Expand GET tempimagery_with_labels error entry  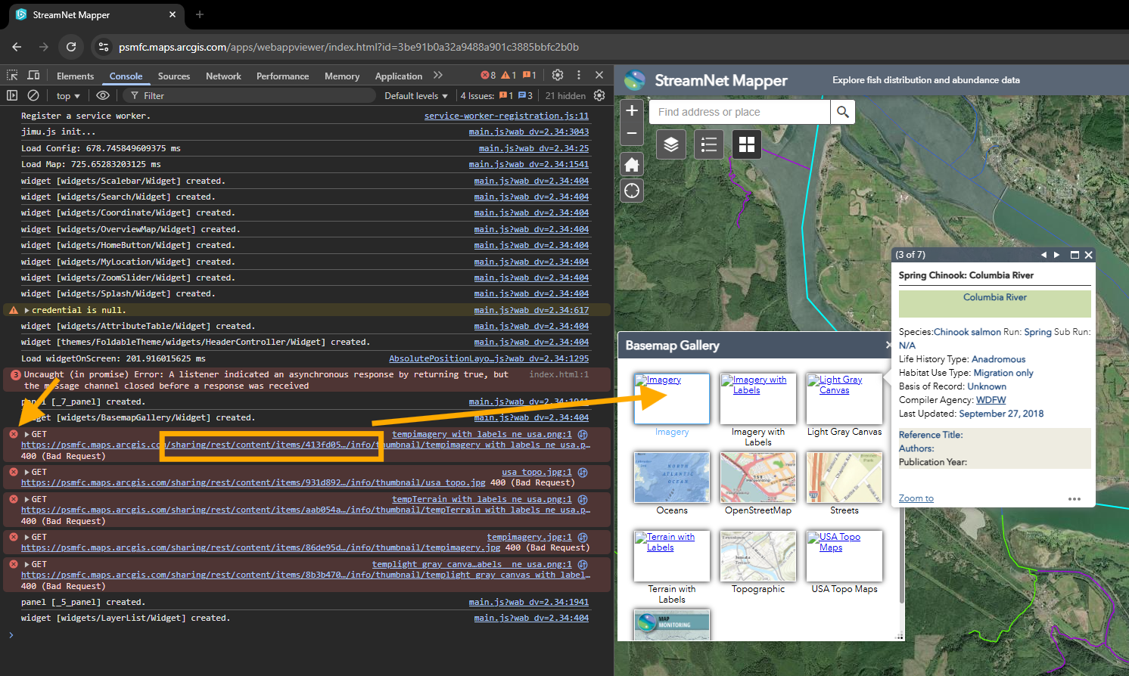27,434
